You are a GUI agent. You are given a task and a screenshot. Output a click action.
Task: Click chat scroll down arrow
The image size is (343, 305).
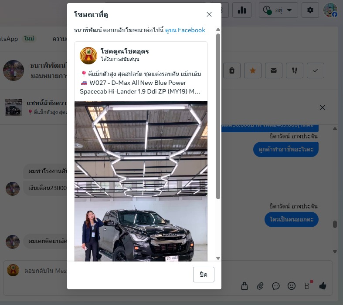[335, 252]
